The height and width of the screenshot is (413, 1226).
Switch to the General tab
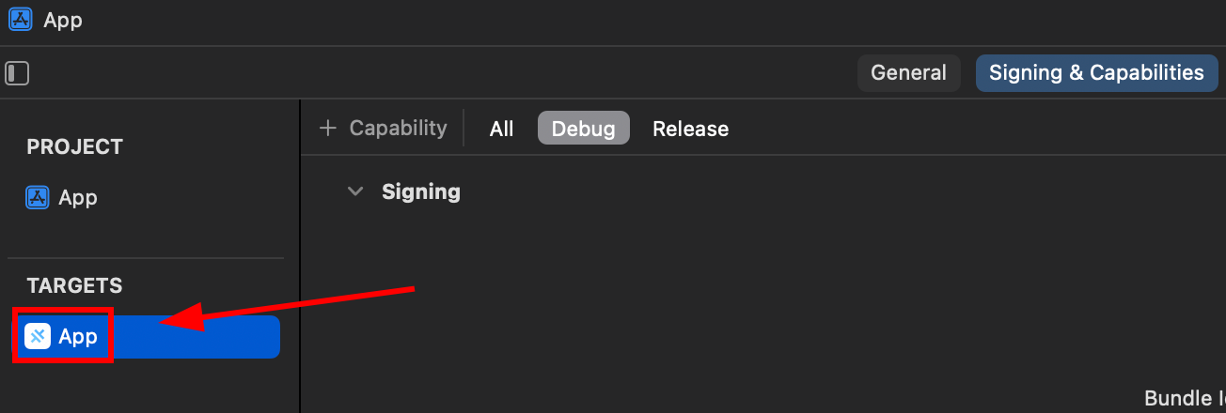[x=908, y=73]
